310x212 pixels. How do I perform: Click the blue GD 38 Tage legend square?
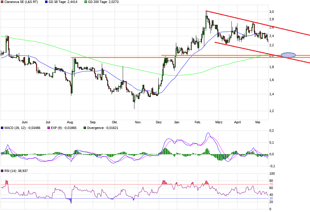pos(46,2)
